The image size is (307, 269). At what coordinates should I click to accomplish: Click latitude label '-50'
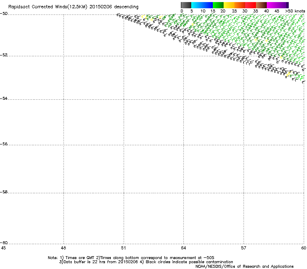(4, 14)
